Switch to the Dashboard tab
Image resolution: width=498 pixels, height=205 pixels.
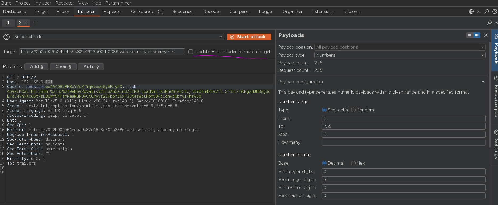point(15,11)
